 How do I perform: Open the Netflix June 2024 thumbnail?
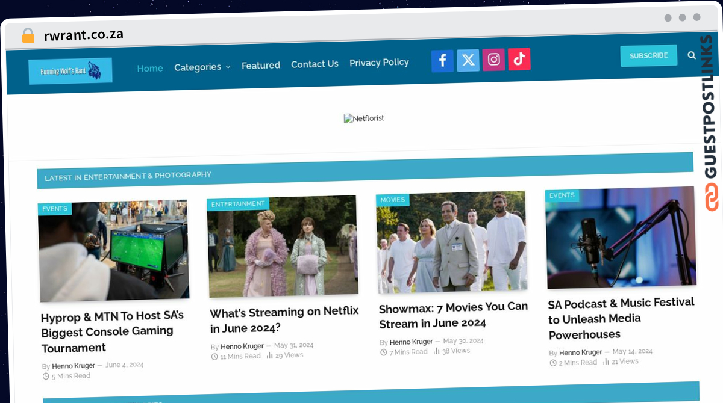click(283, 246)
